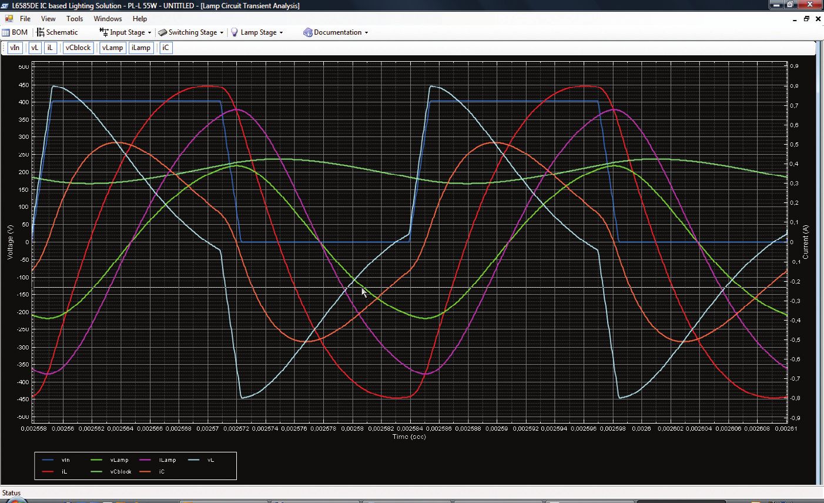Click the vCblock legend swatch
The width and height of the screenshot is (824, 503).
coord(96,472)
